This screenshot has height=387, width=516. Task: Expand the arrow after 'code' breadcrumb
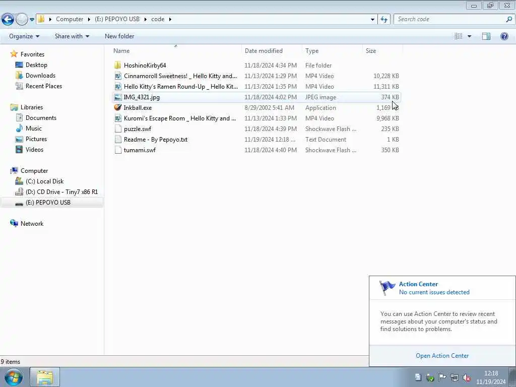[170, 19]
